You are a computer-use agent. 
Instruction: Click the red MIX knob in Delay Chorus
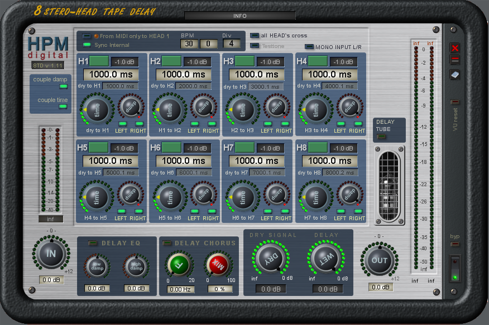pyautogui.click(x=218, y=265)
